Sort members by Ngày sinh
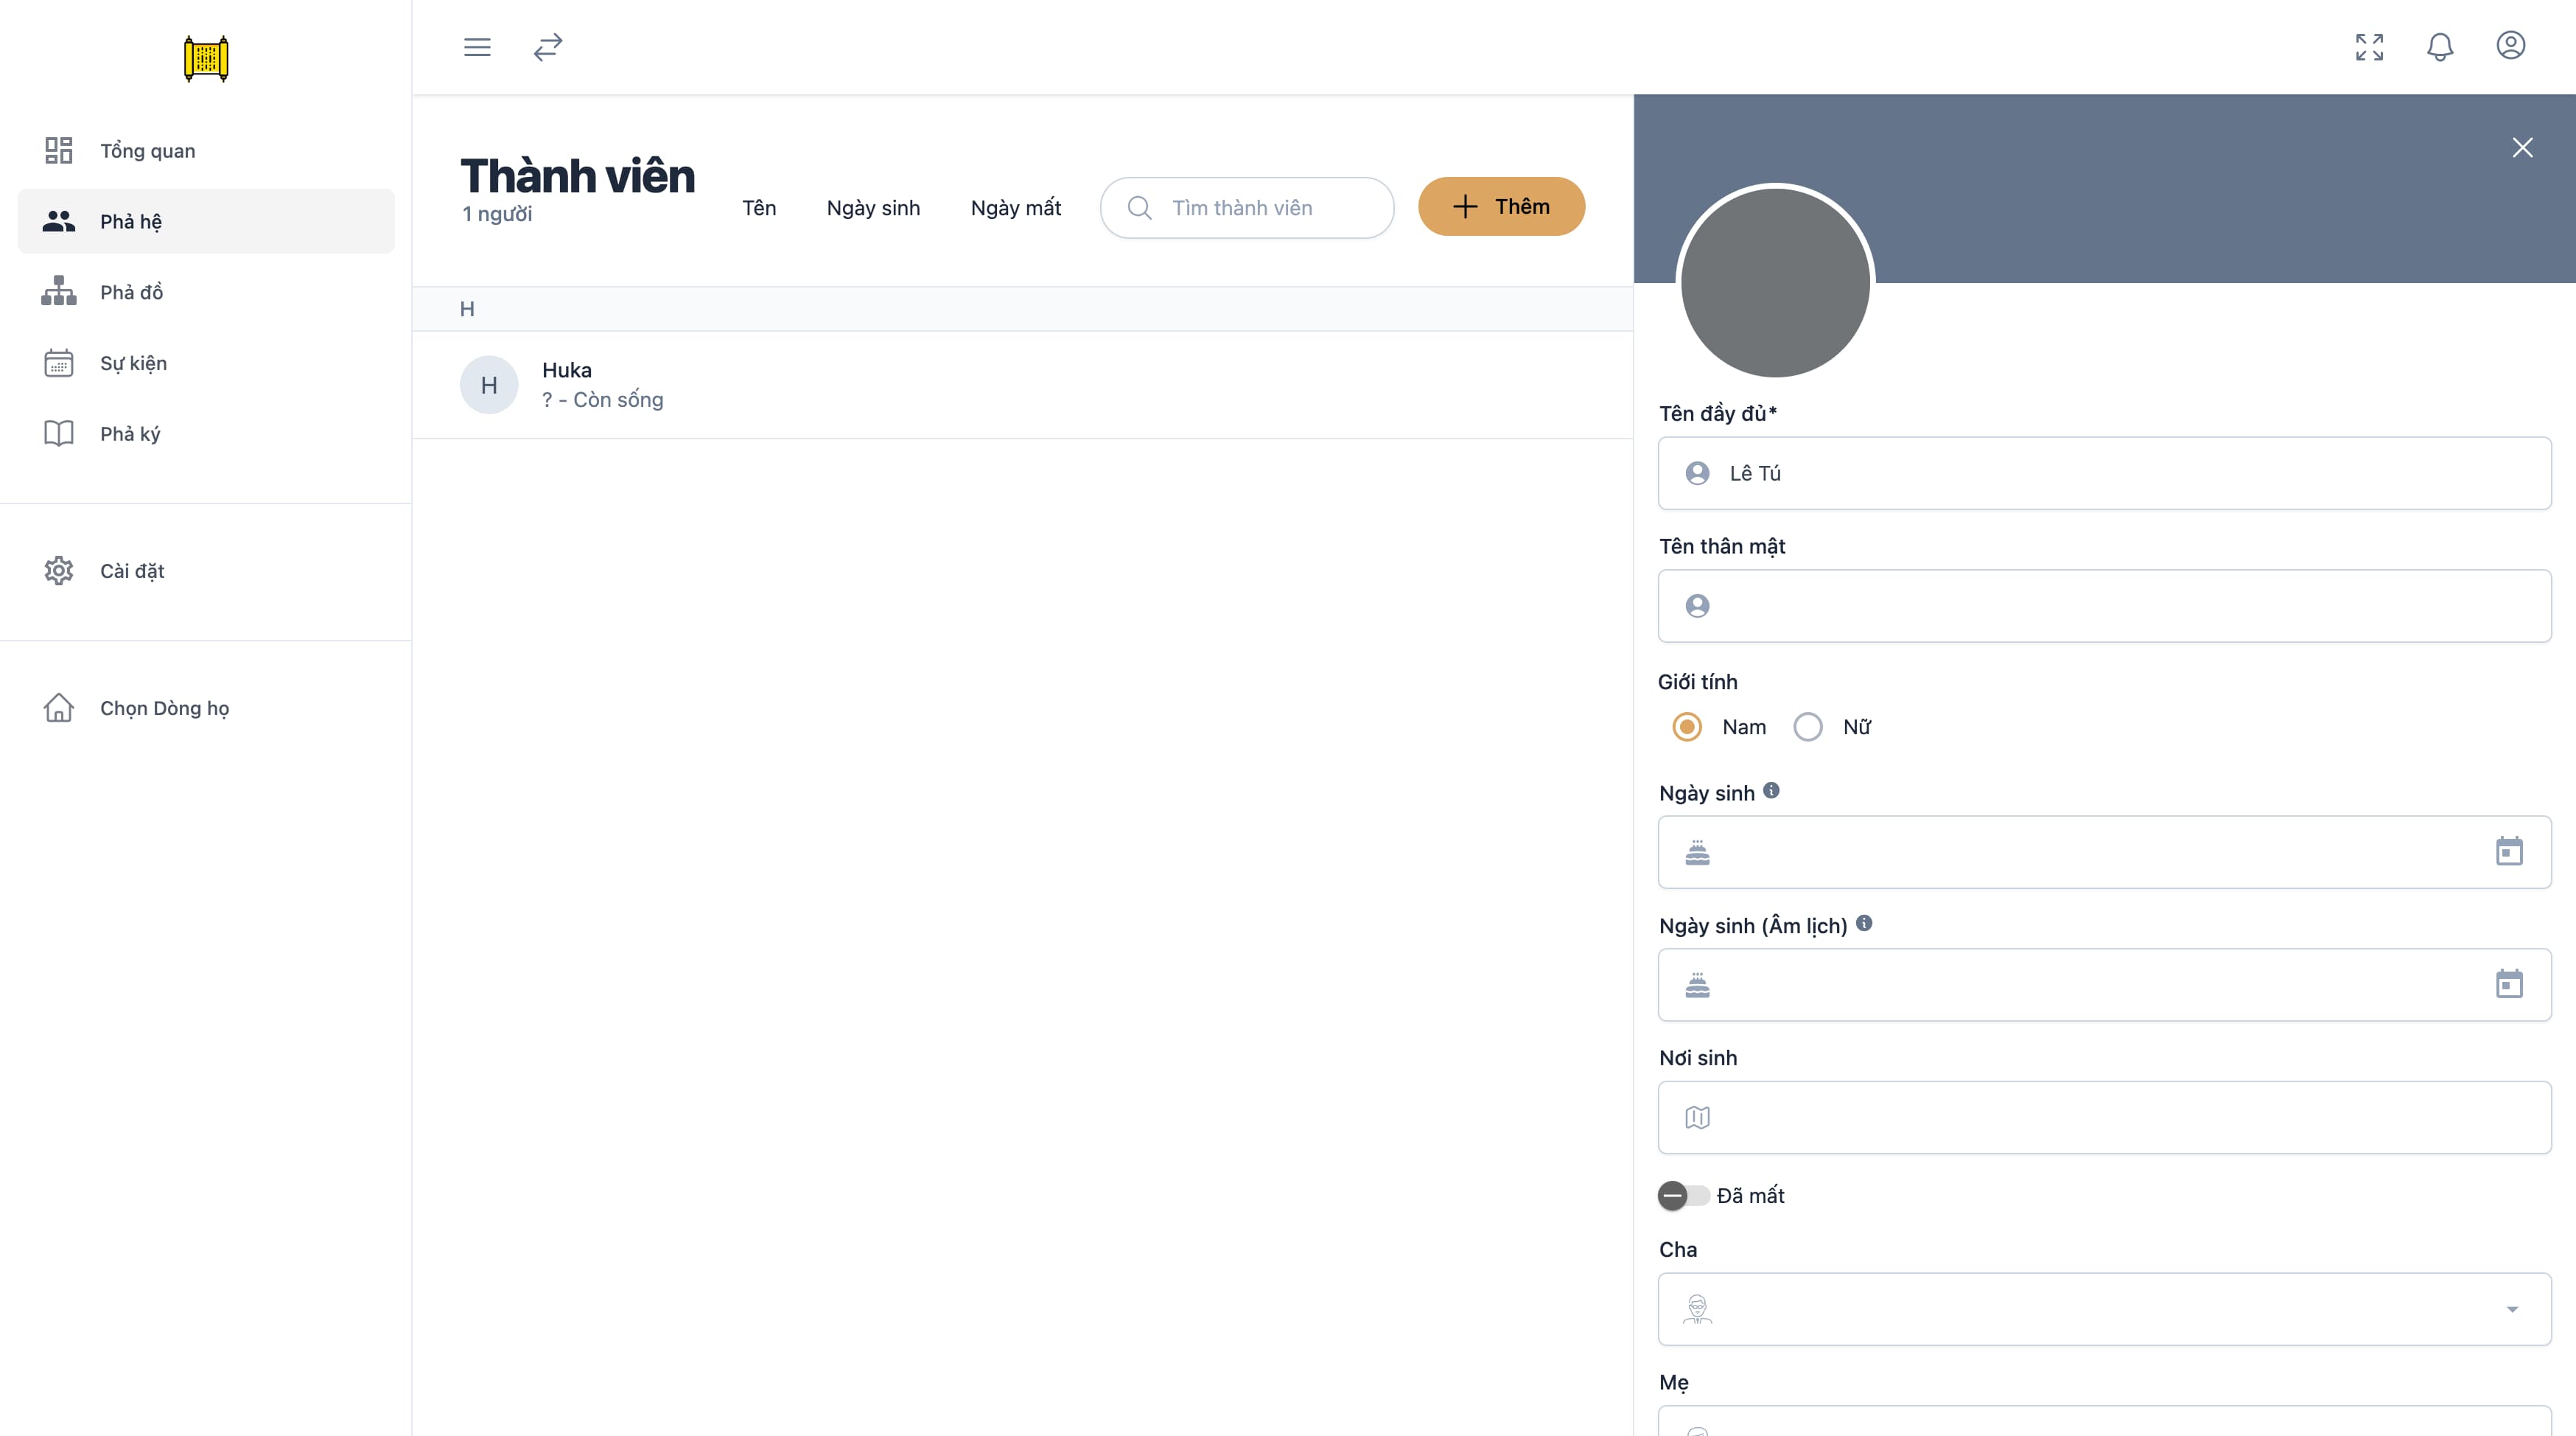The image size is (2576, 1436). point(873,208)
